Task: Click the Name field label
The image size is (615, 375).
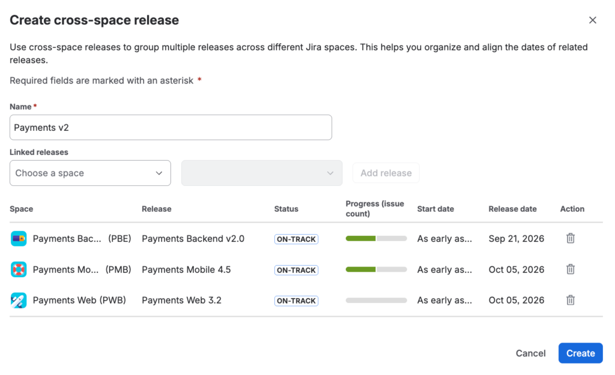Action: pos(20,107)
